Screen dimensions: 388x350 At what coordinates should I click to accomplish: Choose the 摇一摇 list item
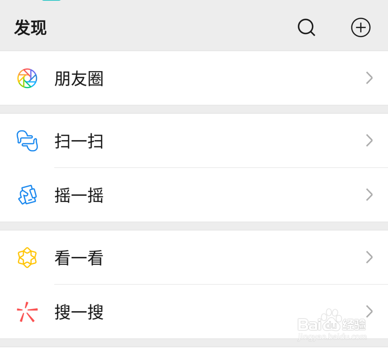[x=79, y=195]
